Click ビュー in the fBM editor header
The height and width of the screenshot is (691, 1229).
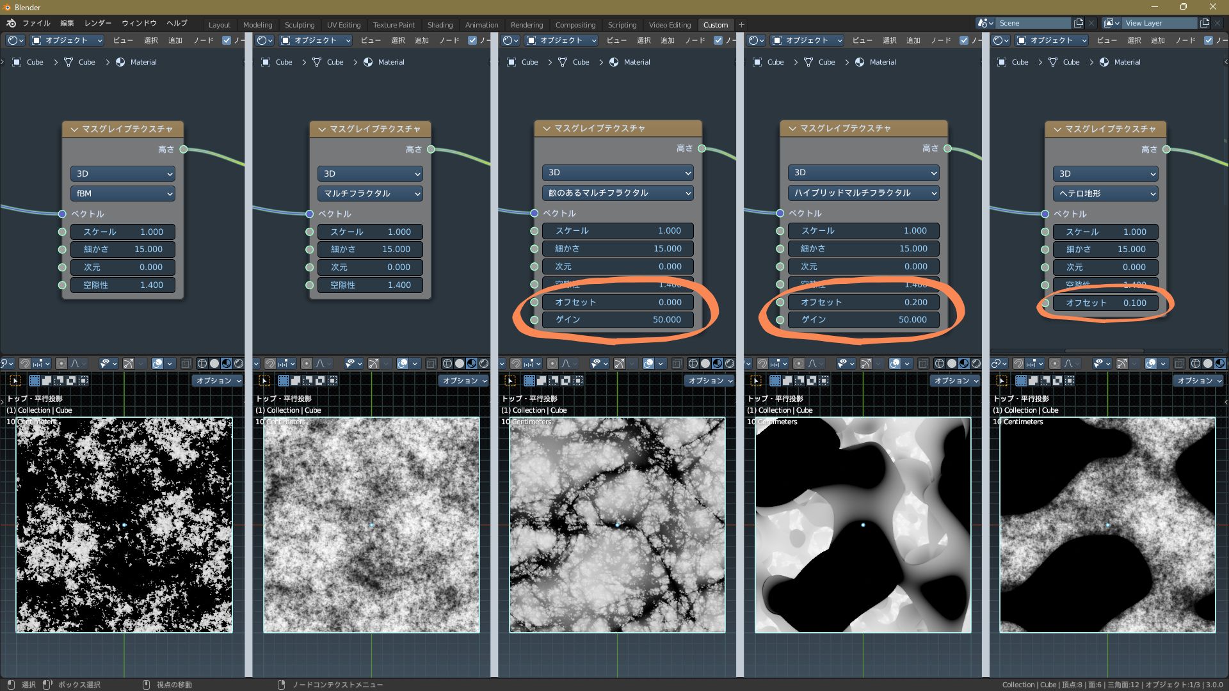[123, 40]
